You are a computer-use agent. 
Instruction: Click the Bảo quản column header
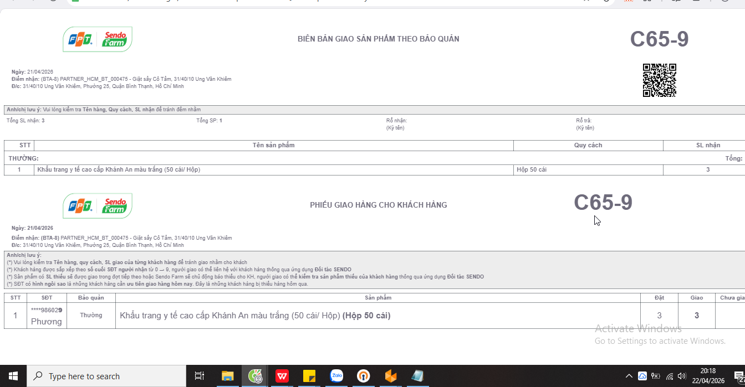click(x=91, y=297)
